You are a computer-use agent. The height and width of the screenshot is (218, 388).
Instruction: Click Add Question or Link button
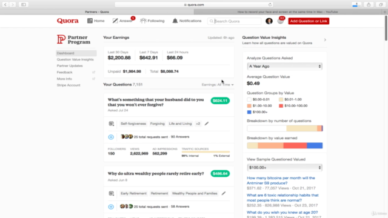(309, 21)
